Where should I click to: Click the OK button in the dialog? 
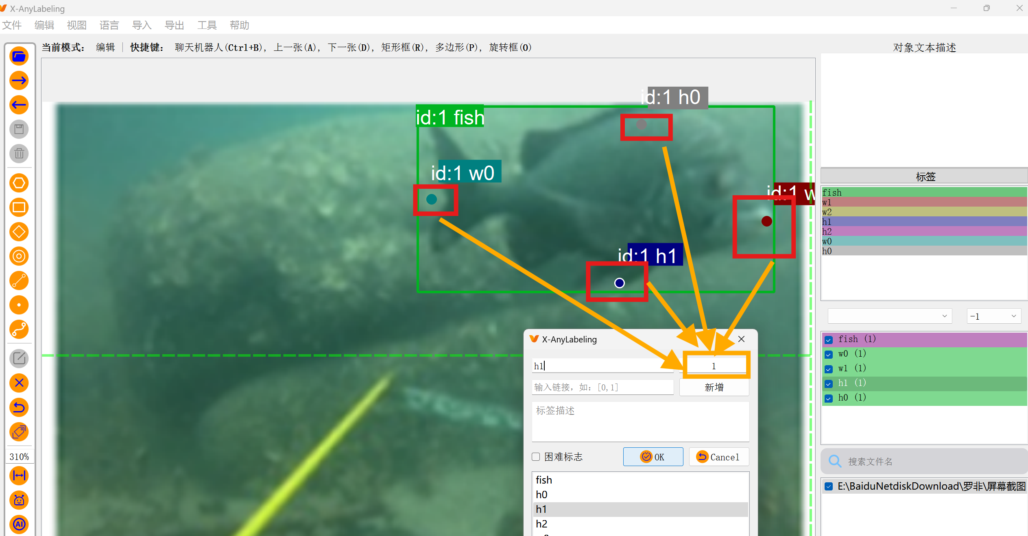653,456
